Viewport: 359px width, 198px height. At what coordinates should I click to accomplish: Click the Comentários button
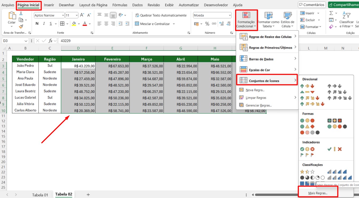click(x=312, y=5)
